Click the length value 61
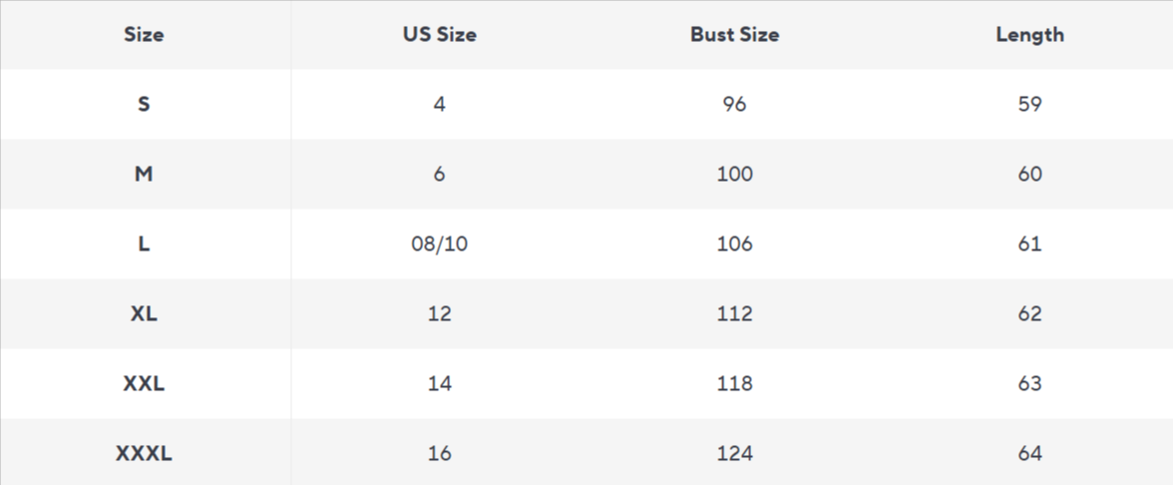This screenshot has width=1173, height=485. click(x=1029, y=243)
